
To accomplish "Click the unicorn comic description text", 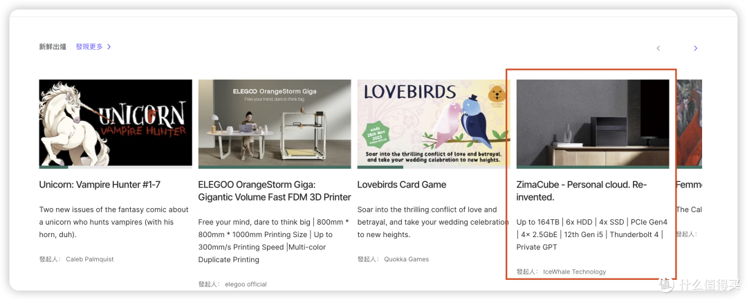I will coord(114,222).
